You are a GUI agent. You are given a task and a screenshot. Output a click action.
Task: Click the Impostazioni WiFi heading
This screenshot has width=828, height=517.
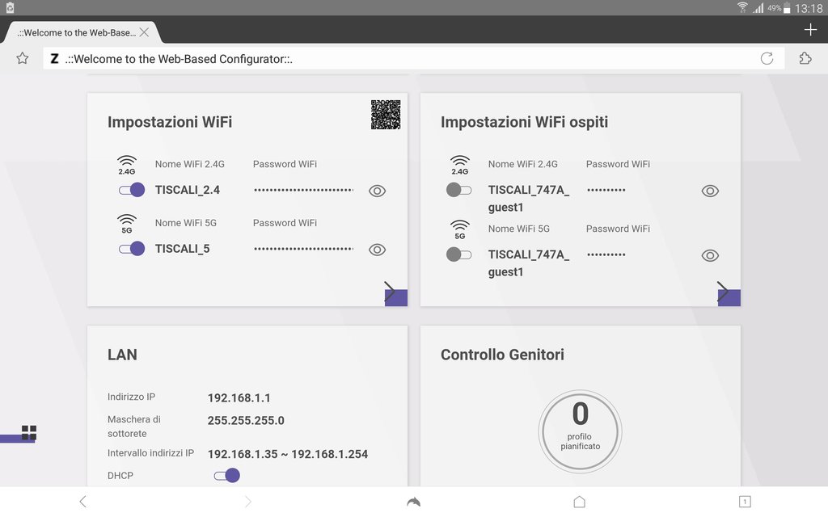click(x=170, y=122)
